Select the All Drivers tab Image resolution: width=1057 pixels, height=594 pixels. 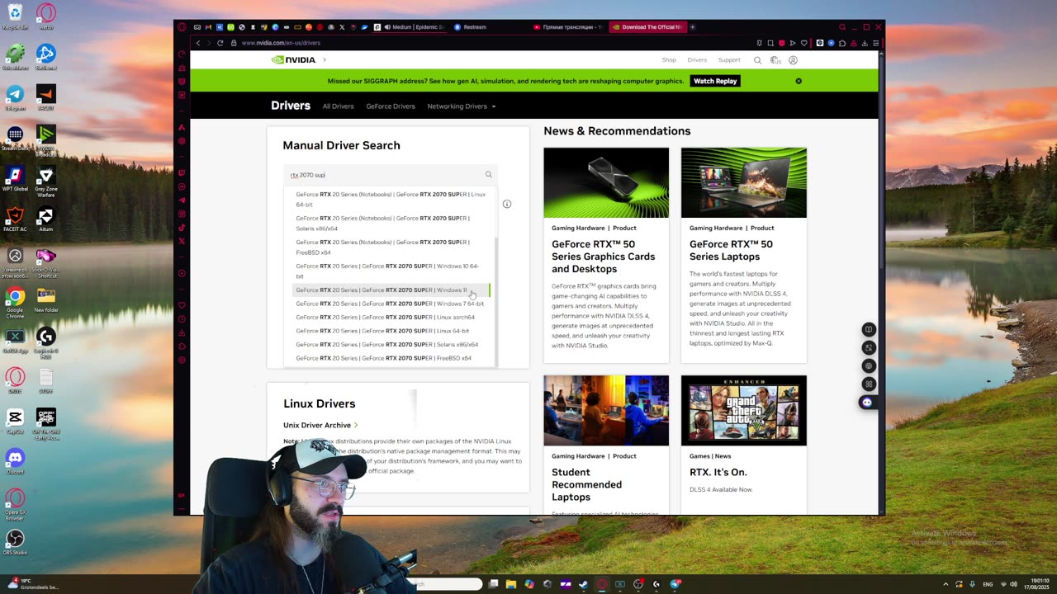pyautogui.click(x=338, y=106)
